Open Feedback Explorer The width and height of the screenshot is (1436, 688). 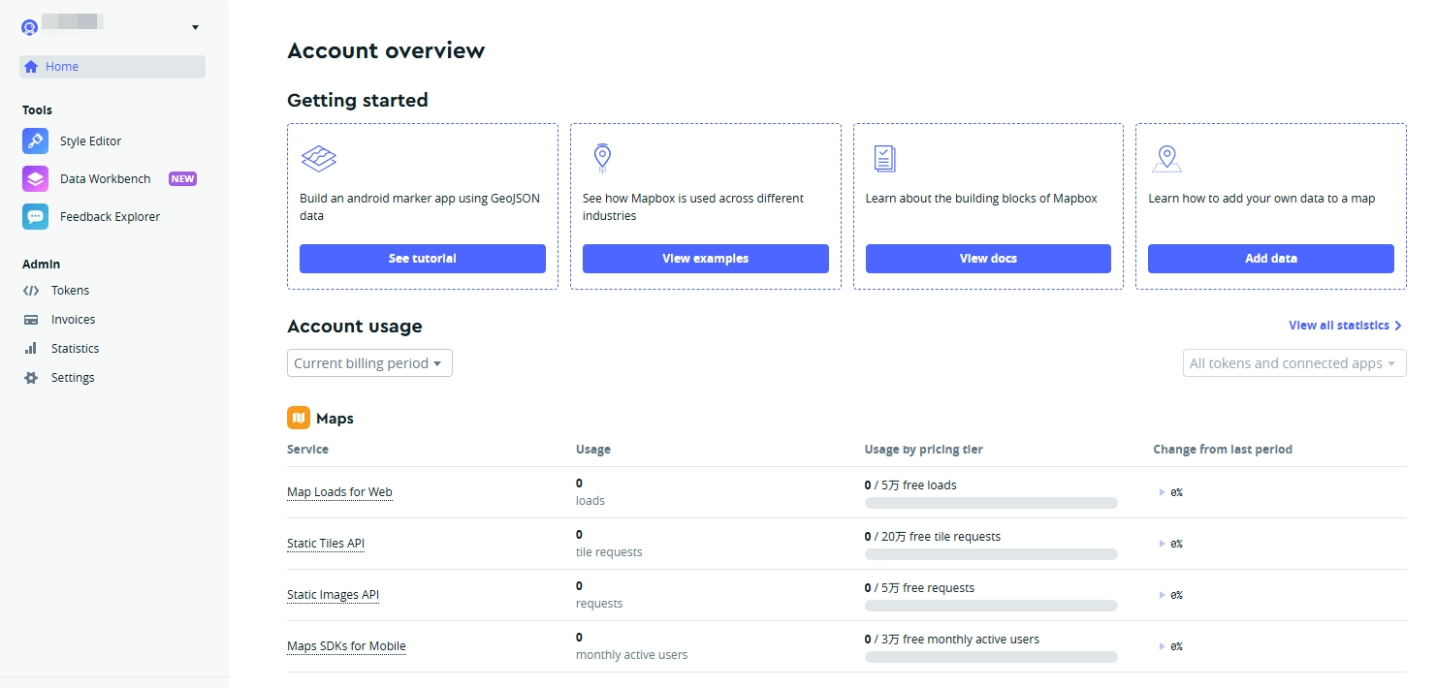tap(110, 217)
